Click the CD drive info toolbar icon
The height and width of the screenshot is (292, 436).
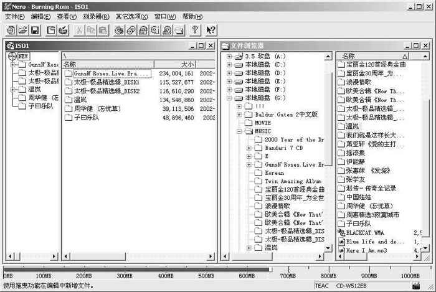[143, 30]
